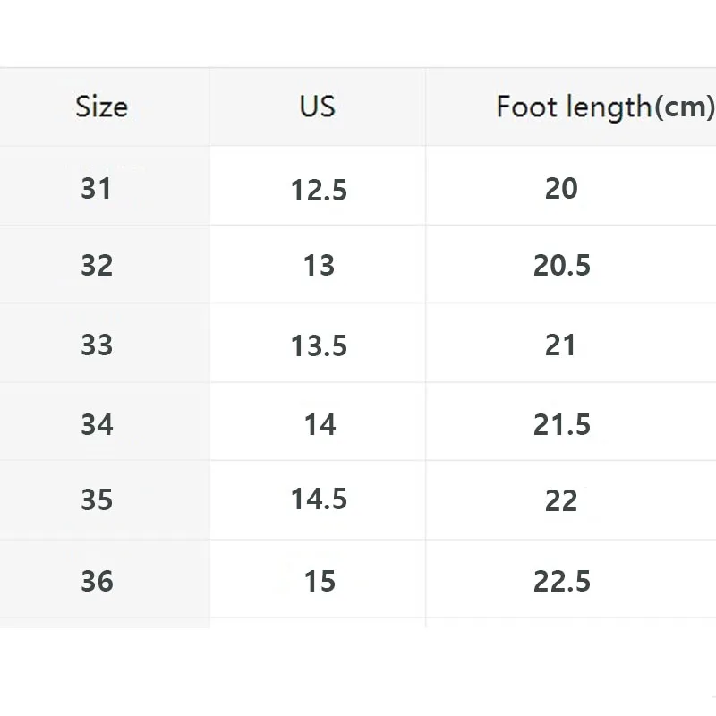Image resolution: width=716 pixels, height=716 pixels.
Task: Click the Size column header
Action: click(x=101, y=107)
